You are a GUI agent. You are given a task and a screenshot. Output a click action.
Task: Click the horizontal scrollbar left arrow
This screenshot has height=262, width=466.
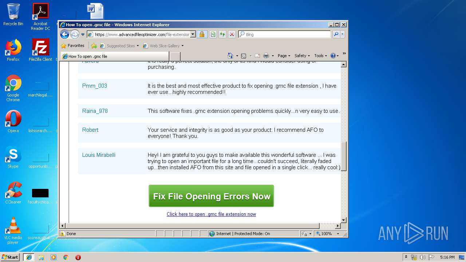tap(62, 226)
